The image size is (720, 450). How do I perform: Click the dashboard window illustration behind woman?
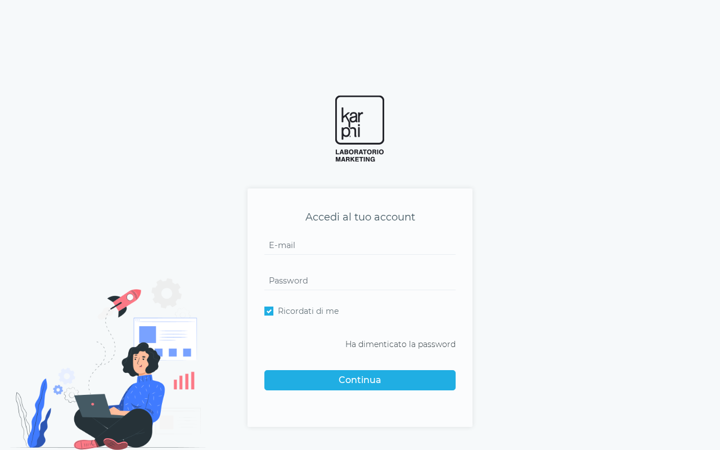tap(165, 337)
